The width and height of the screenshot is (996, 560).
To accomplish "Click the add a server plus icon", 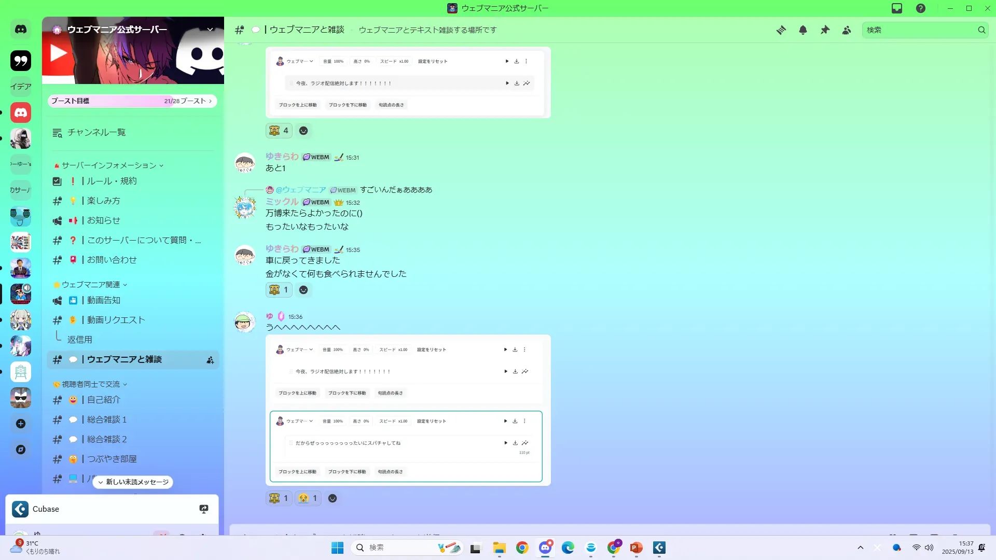I will point(21,424).
